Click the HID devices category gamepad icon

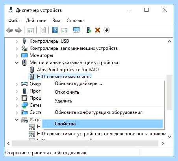24,120
